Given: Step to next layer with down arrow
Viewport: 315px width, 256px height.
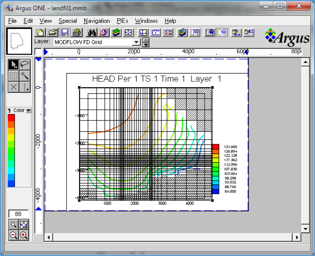Looking at the screenshot, I should [146, 44].
